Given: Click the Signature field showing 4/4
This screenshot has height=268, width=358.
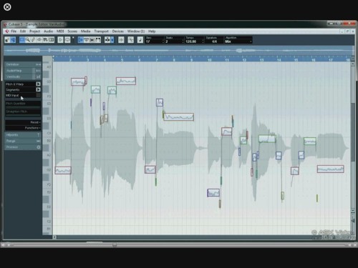Looking at the screenshot, I should coord(214,41).
